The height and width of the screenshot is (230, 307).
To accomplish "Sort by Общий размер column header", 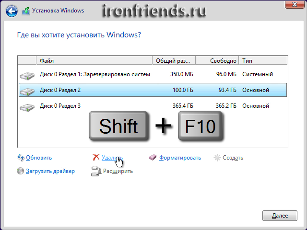I will [x=174, y=61].
